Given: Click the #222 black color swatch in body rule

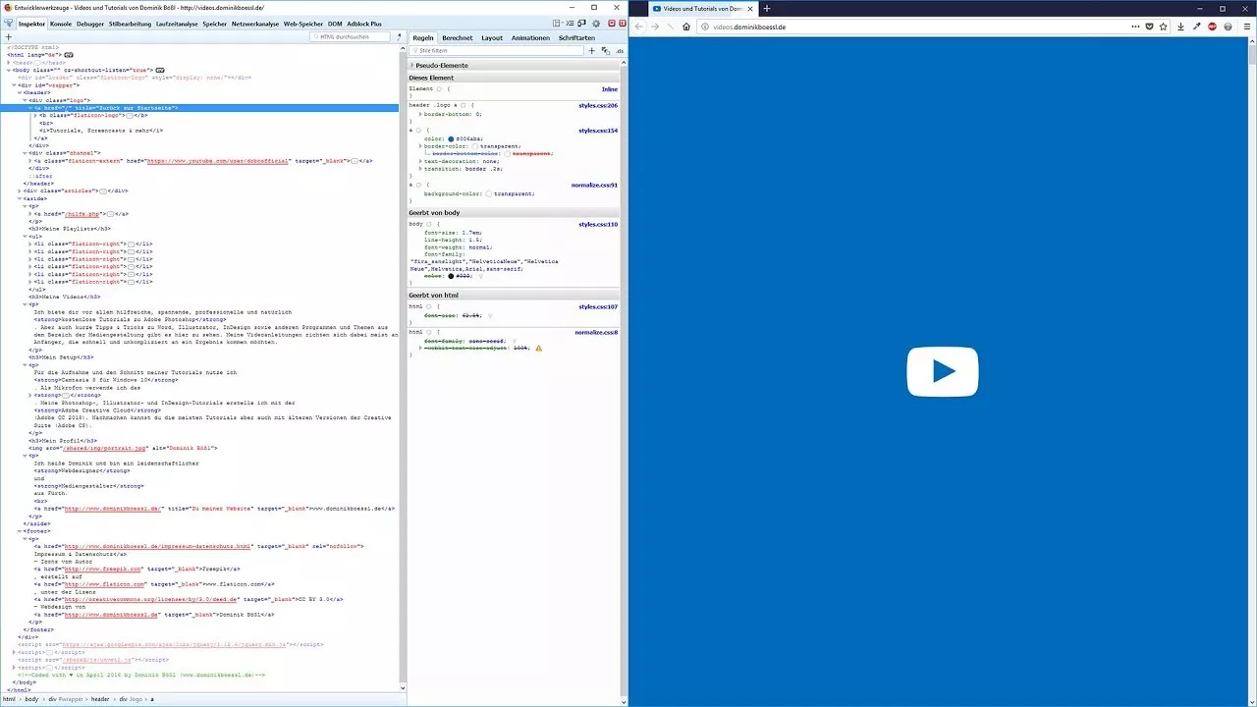Looking at the screenshot, I should pyautogui.click(x=451, y=276).
